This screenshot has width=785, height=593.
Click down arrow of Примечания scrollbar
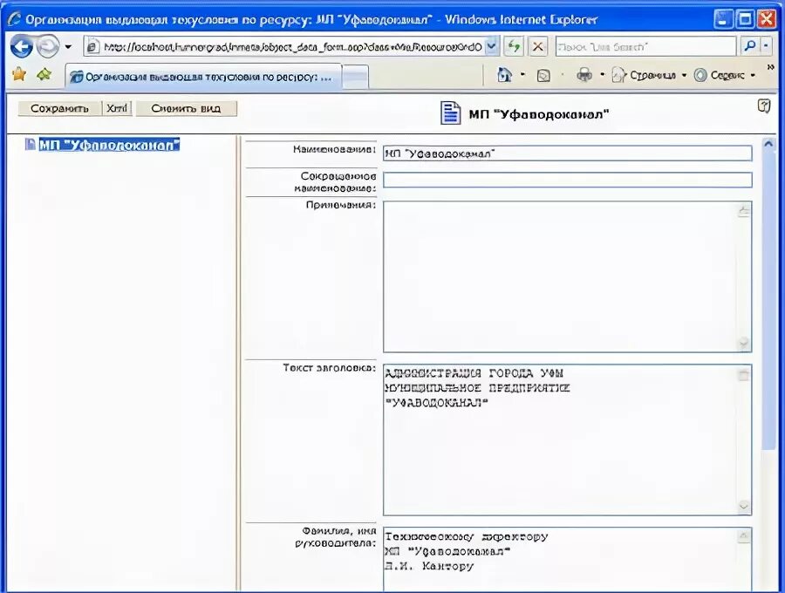tap(744, 344)
